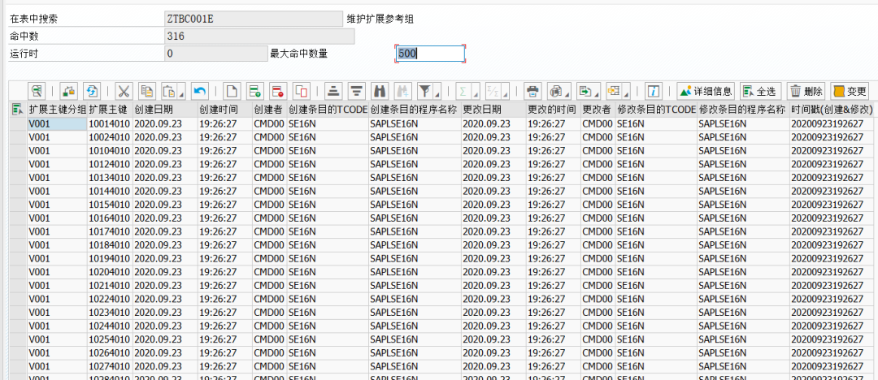The image size is (878, 380).
Task: Click the Views icon
Action: [x=555, y=91]
